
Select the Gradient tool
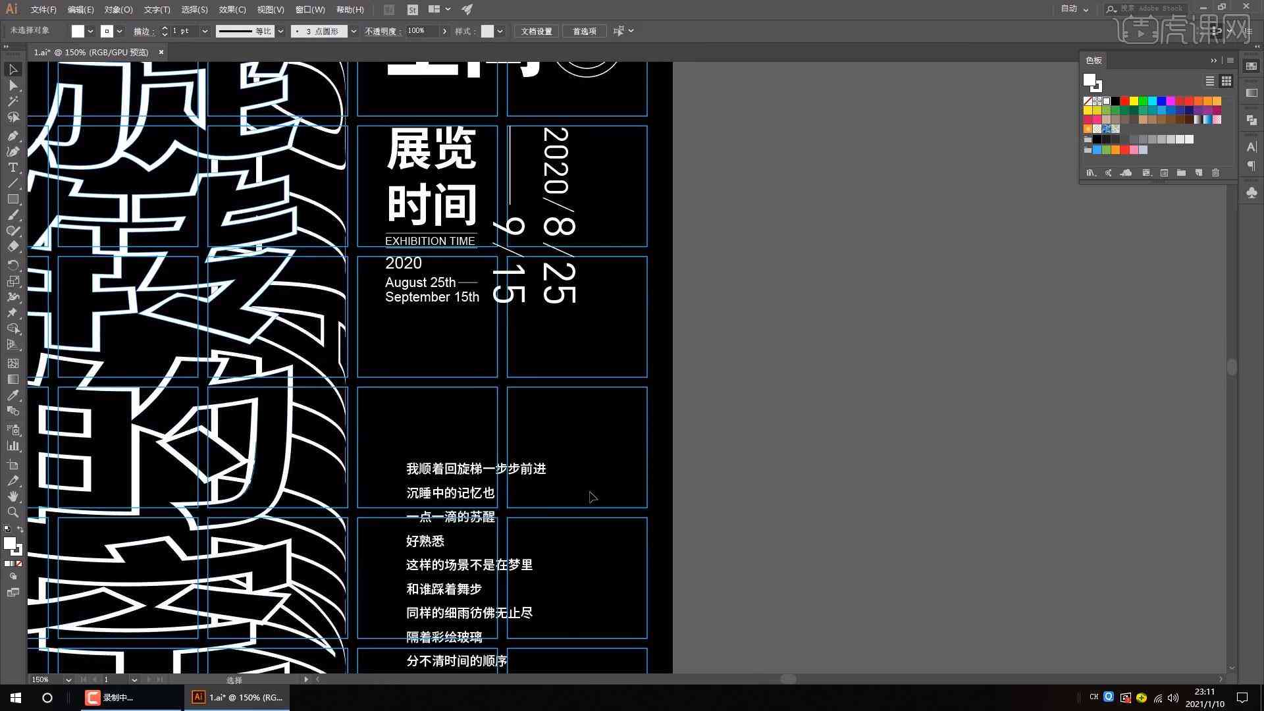pyautogui.click(x=13, y=379)
